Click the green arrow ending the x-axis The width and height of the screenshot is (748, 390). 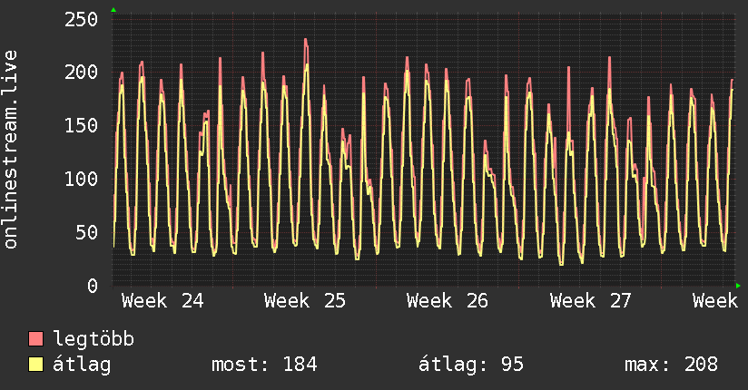coord(738,286)
